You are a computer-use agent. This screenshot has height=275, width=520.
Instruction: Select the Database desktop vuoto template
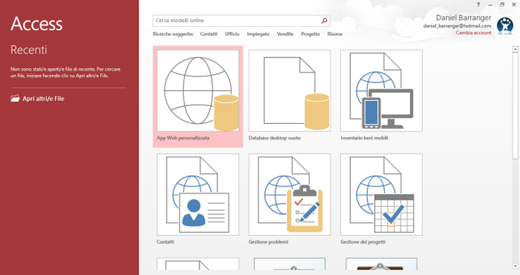pyautogui.click(x=290, y=91)
